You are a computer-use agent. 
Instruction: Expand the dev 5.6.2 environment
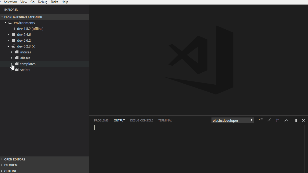pyautogui.click(x=8, y=40)
